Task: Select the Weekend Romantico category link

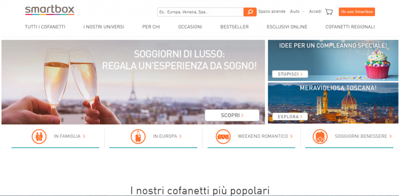Action: click(265, 136)
